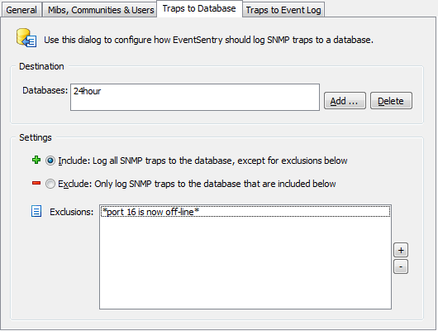Open the Mibs, Communities & Users tab
This screenshot has height=331, width=438.
pos(101,10)
